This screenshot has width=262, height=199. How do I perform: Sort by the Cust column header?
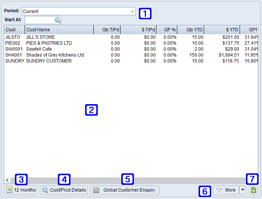pyautogui.click(x=15, y=30)
